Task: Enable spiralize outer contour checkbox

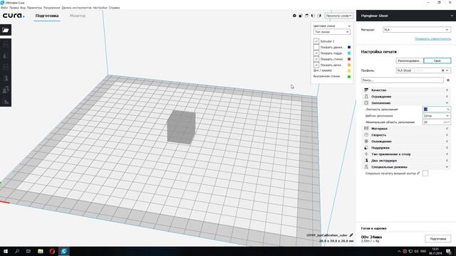Action: pyautogui.click(x=425, y=174)
